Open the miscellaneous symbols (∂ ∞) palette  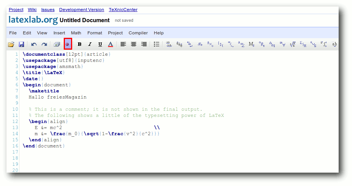coord(241,44)
